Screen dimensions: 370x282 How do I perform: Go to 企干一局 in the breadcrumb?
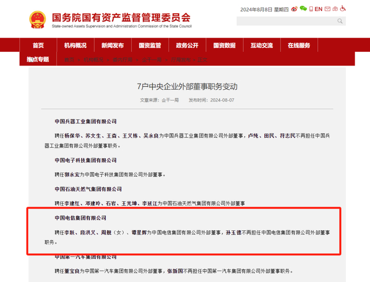tap(152, 60)
